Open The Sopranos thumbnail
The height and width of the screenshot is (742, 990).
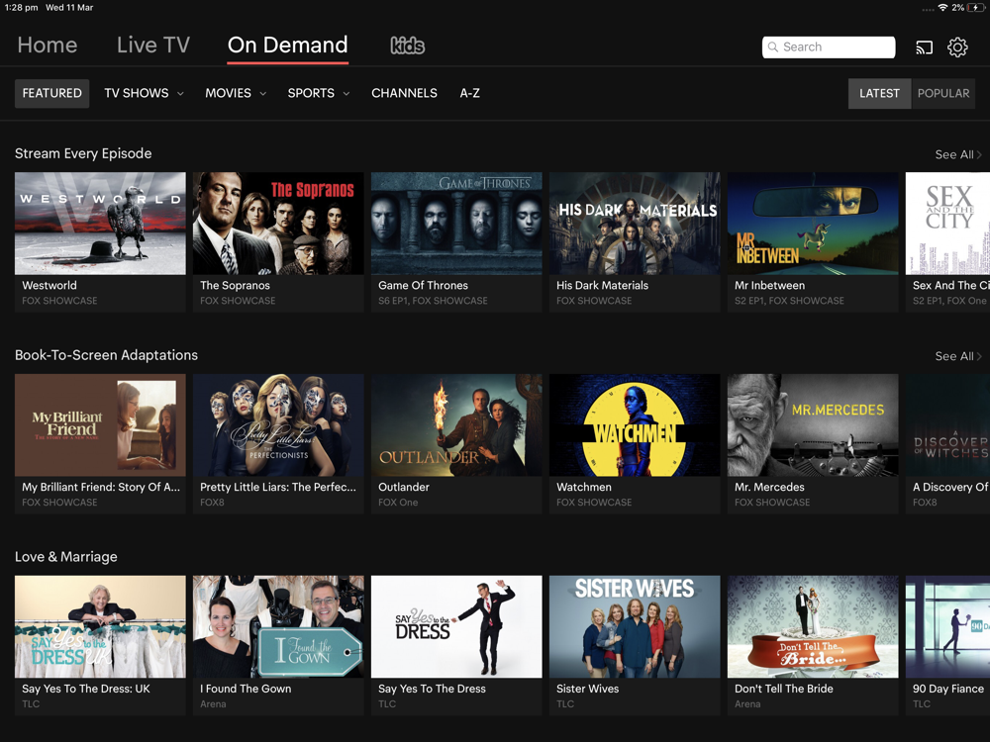tap(278, 224)
